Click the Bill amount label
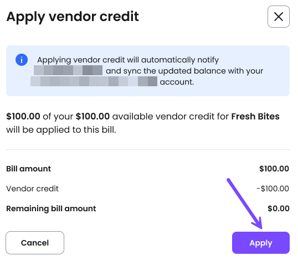This screenshot has width=298, height=261. point(28,169)
